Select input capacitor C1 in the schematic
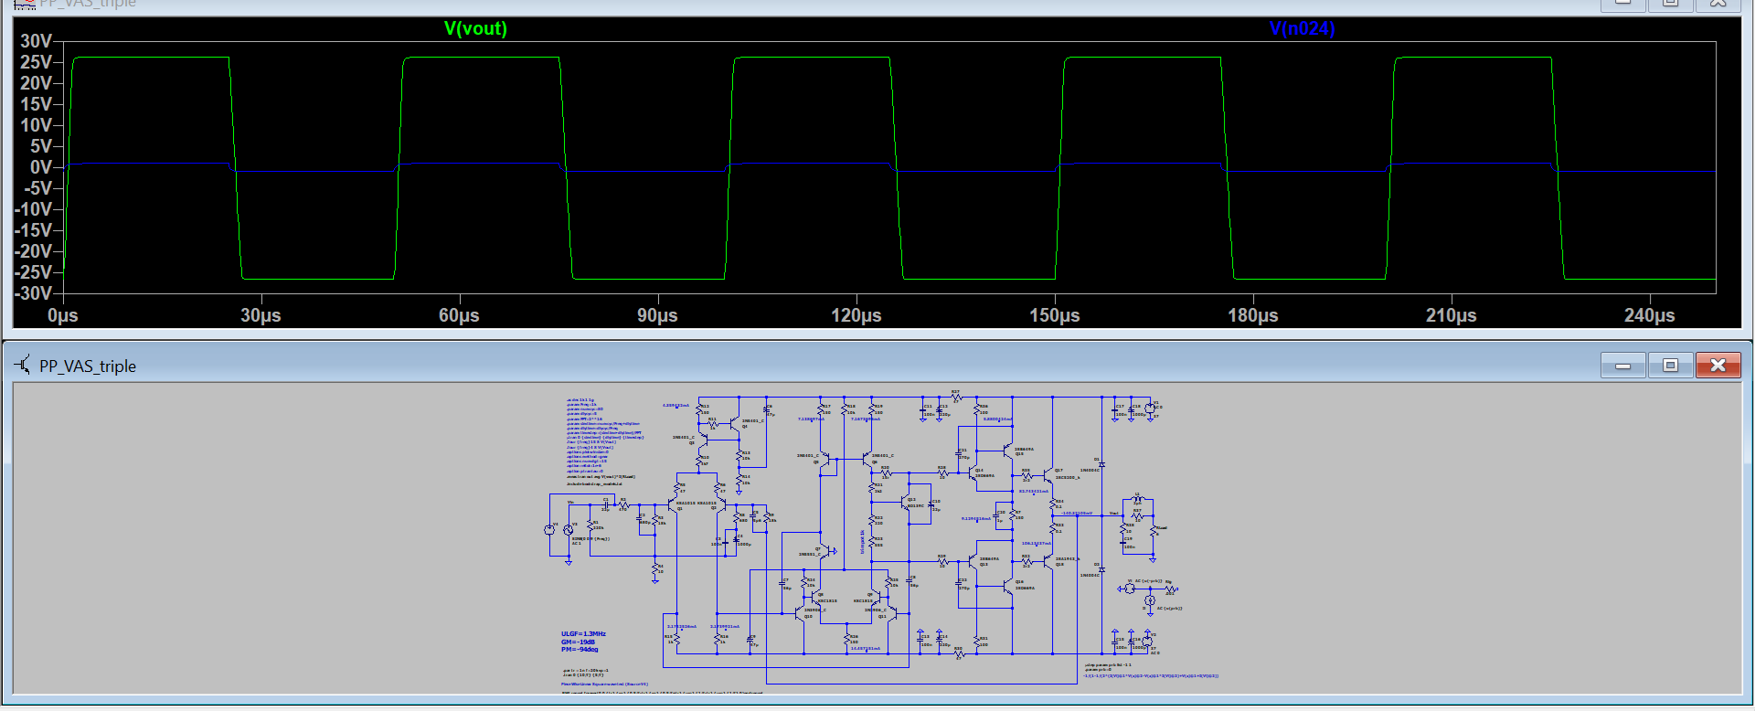Viewport: 1755px width, 711px height. (x=605, y=505)
